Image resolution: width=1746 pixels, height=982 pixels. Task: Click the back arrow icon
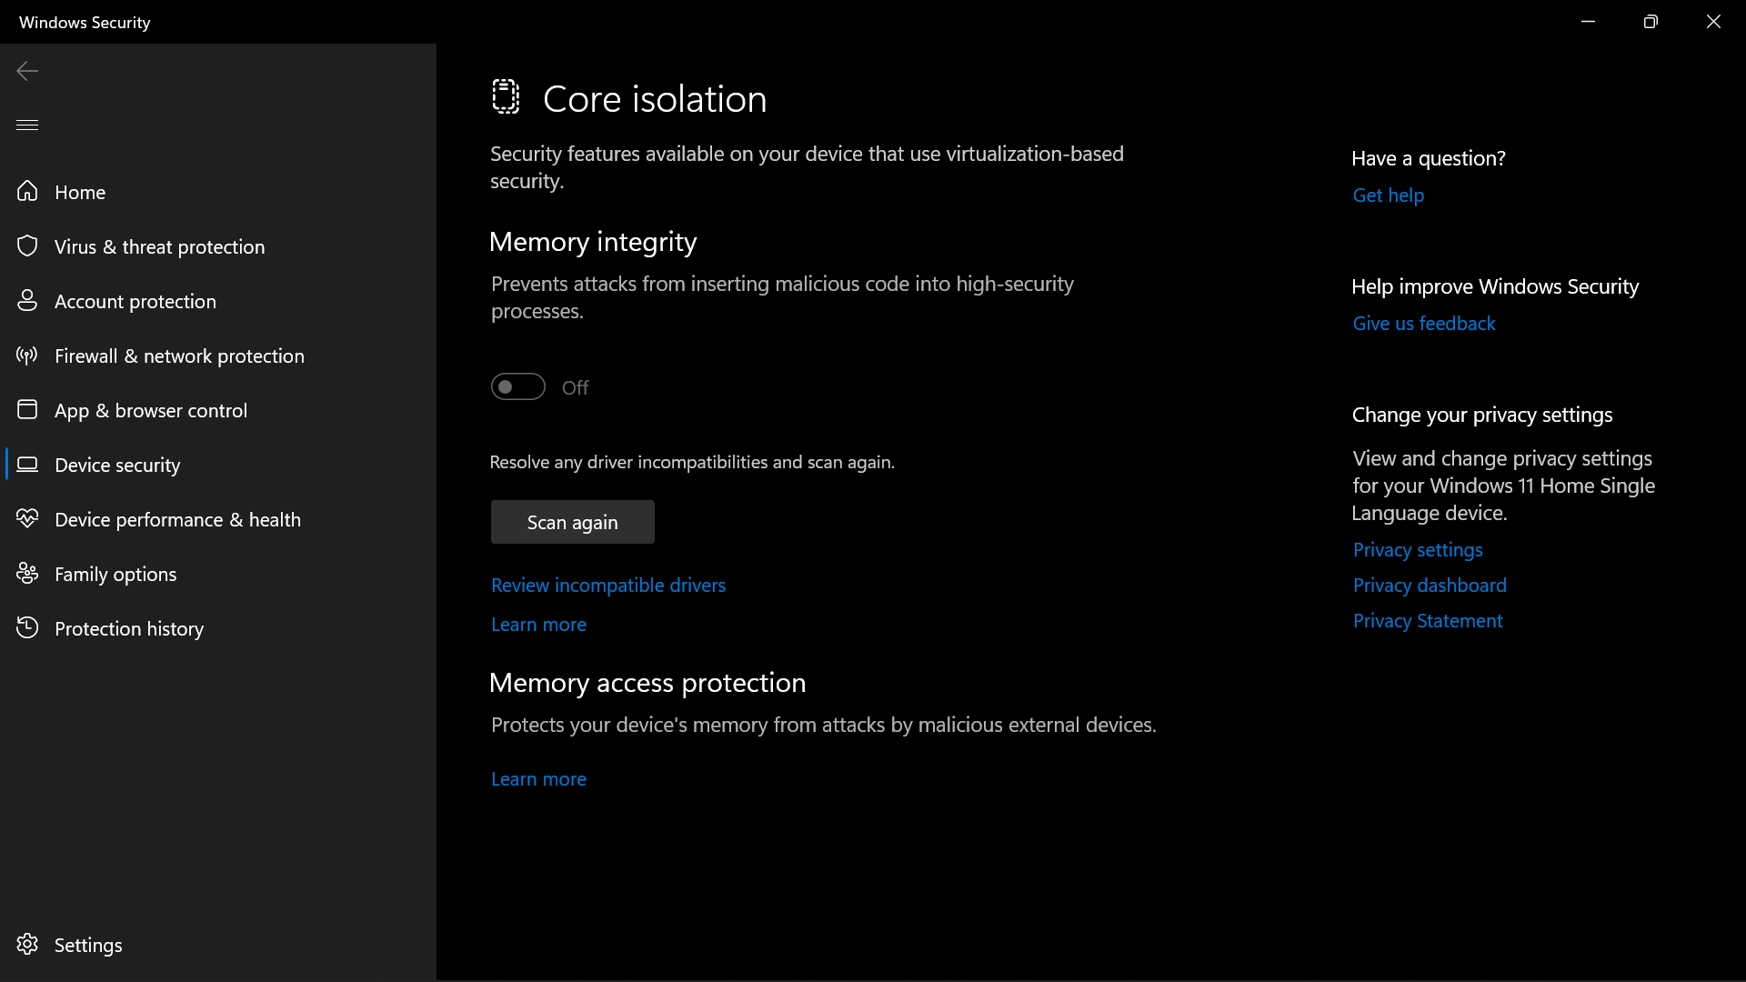tap(27, 71)
